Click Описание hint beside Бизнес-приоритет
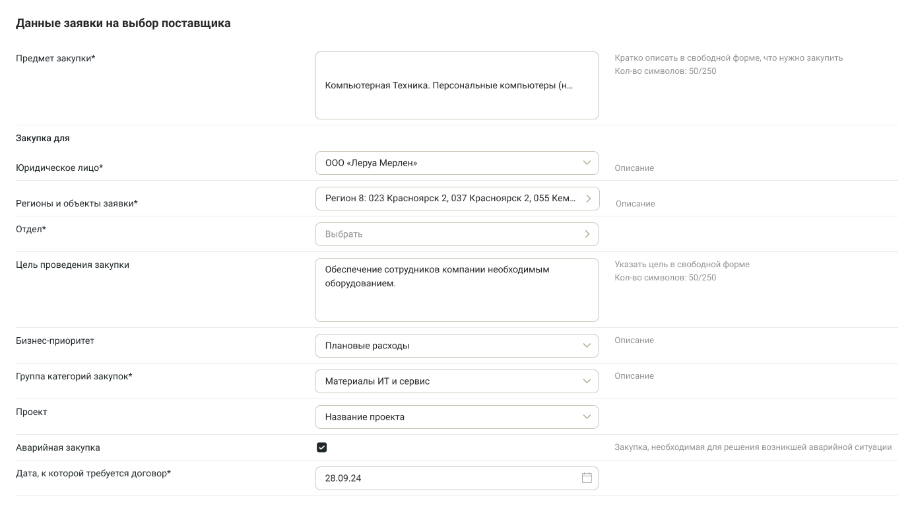The image size is (914, 512). pos(634,340)
